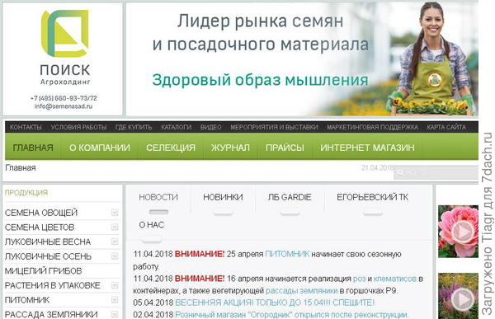This screenshot has width=495, height=319.
Task: Open МЕРОПРИЯТИЯ И ВЫСТАВКИ menu item
Action: [274, 127]
